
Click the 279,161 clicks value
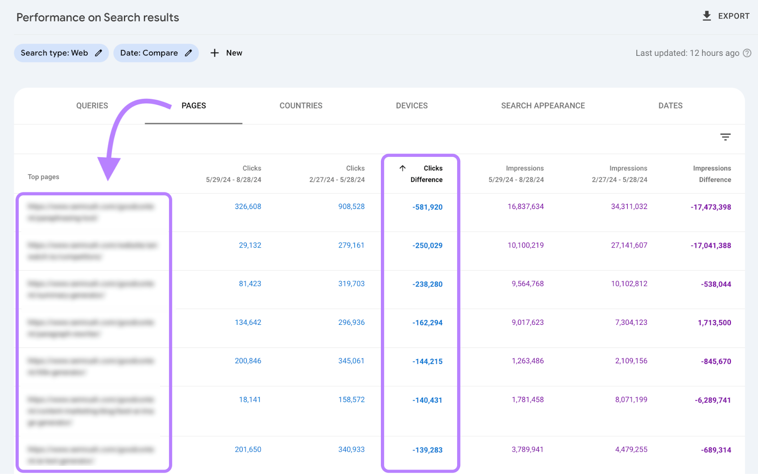pos(352,245)
